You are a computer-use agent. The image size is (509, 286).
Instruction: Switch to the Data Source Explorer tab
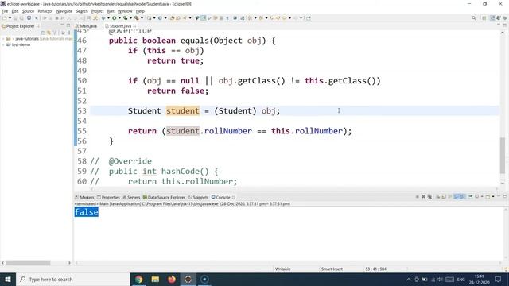pos(164,197)
